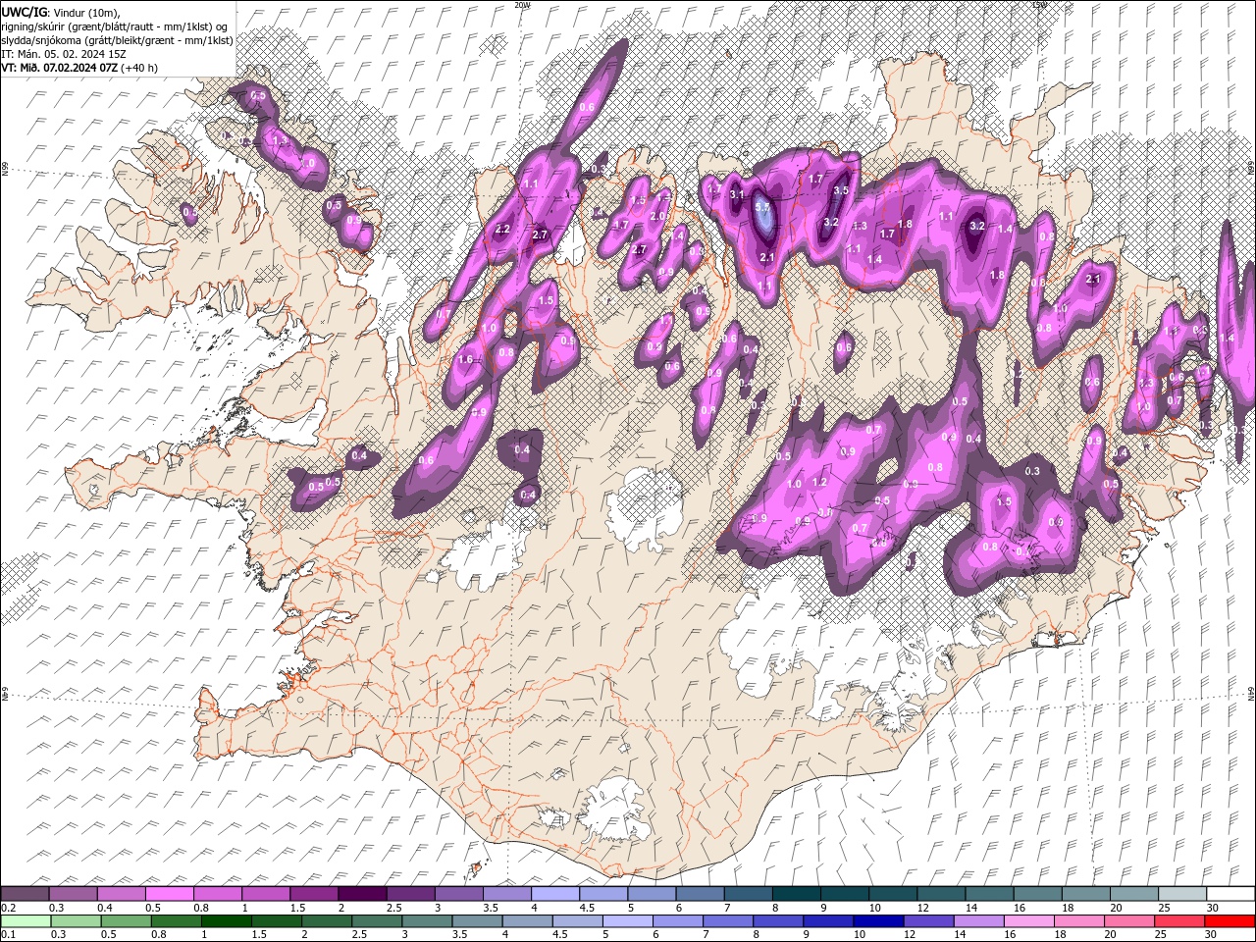Select the navy blue 10–12 rain legend swatch
The height and width of the screenshot is (942, 1256).
(x=879, y=921)
